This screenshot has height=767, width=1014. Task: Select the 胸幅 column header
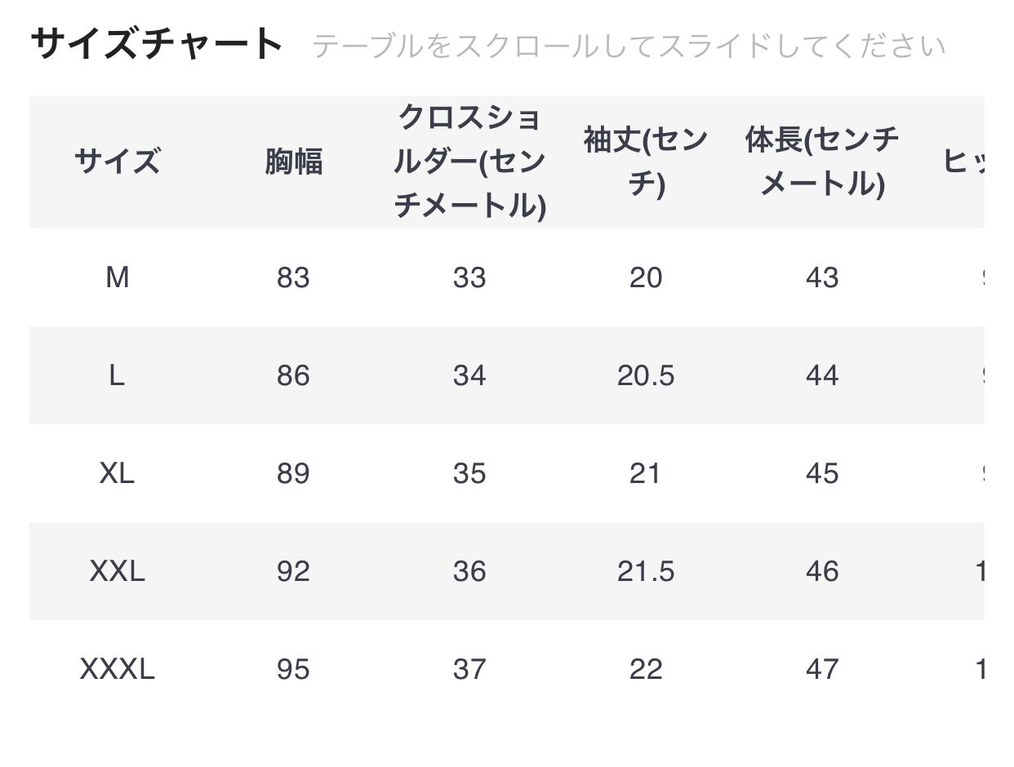click(293, 162)
